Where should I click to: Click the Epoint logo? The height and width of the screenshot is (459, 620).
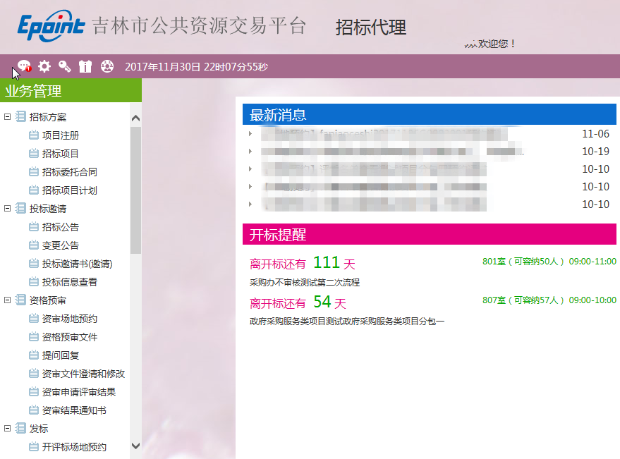[51, 27]
